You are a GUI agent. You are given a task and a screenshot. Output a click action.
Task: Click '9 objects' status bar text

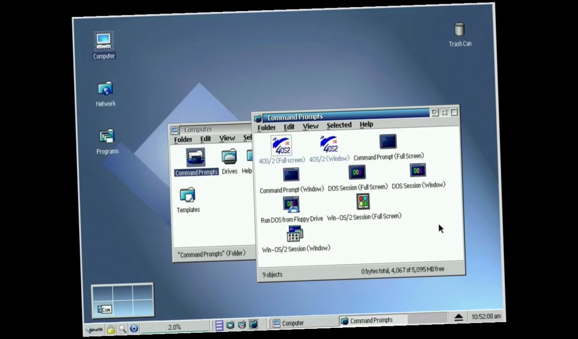coord(273,274)
